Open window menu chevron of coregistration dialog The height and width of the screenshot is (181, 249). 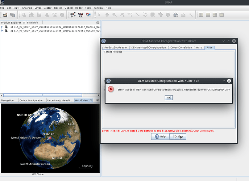[x=224, y=41]
